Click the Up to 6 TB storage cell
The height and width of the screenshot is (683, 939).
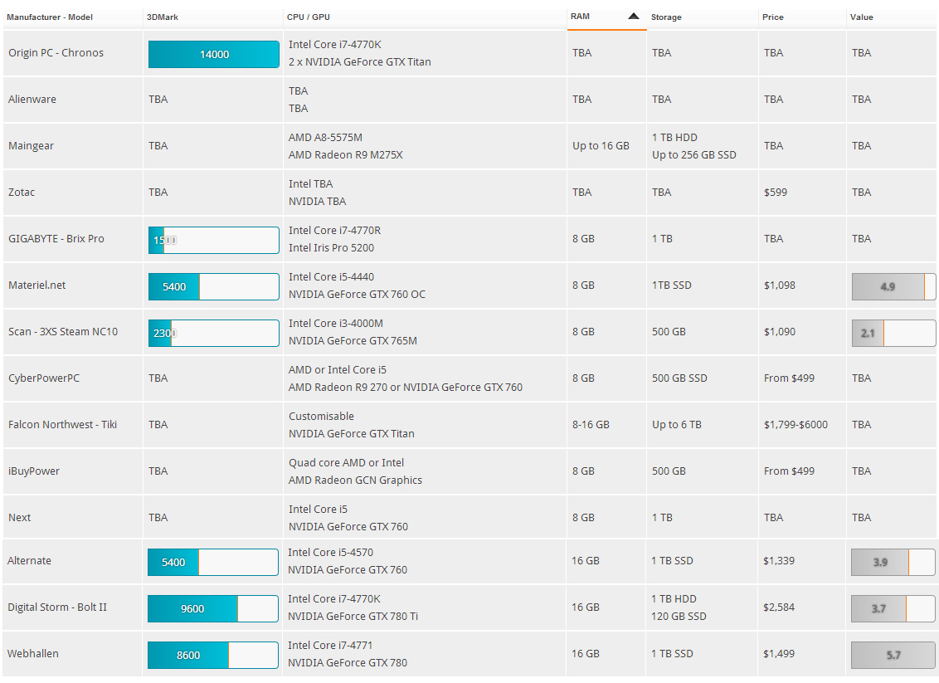pos(677,425)
